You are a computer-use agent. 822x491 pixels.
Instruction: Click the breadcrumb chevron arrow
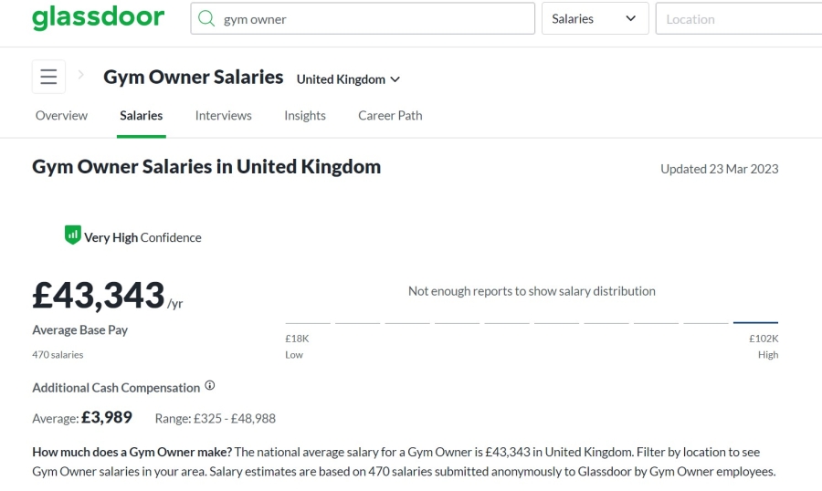(x=80, y=75)
